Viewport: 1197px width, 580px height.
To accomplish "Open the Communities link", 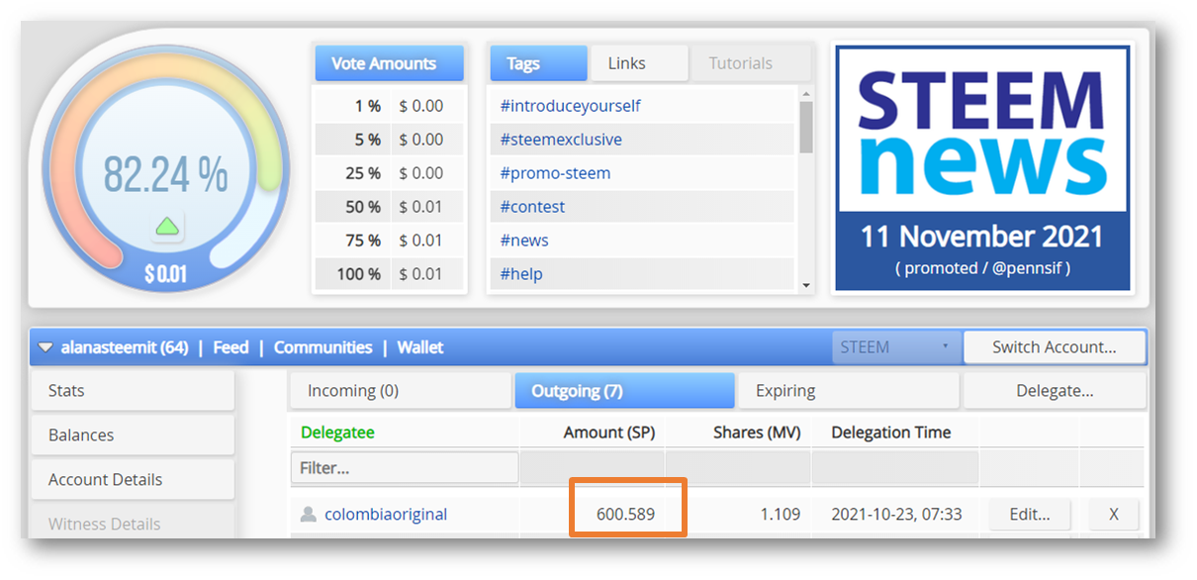I will pyautogui.click(x=322, y=347).
